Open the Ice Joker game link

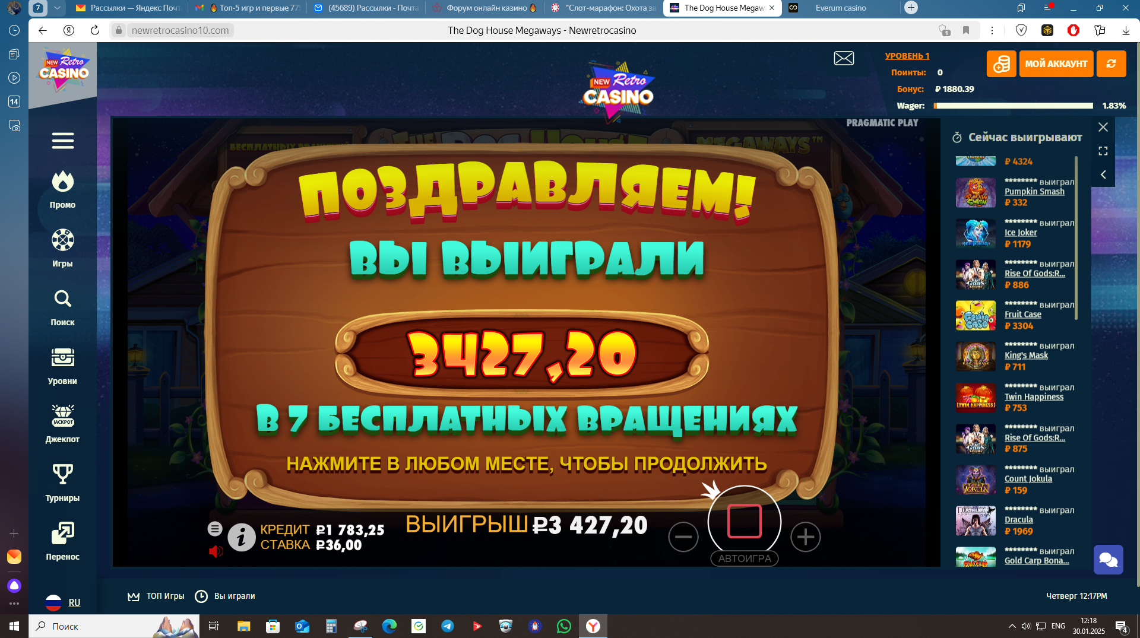1021,232
